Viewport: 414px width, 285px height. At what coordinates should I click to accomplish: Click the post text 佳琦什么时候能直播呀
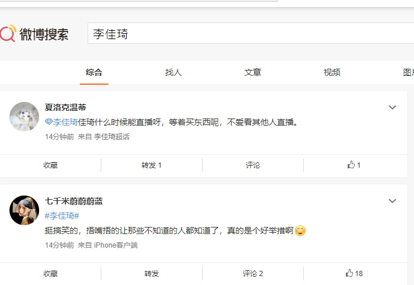pyautogui.click(x=119, y=122)
